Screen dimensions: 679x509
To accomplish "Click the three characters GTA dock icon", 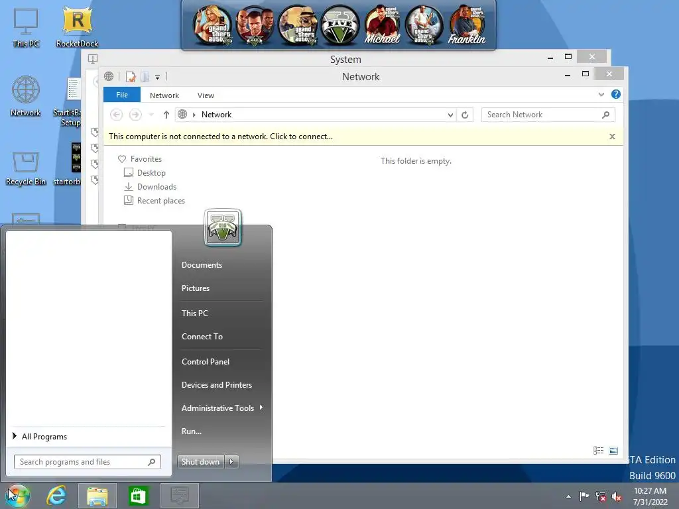I will (x=255, y=25).
